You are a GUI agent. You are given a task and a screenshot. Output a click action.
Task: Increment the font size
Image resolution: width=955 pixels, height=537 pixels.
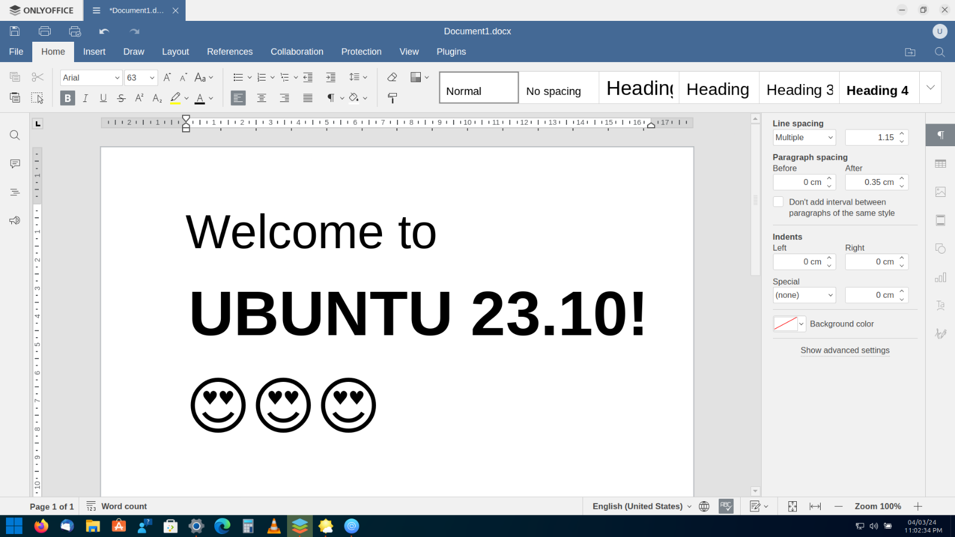tap(167, 78)
